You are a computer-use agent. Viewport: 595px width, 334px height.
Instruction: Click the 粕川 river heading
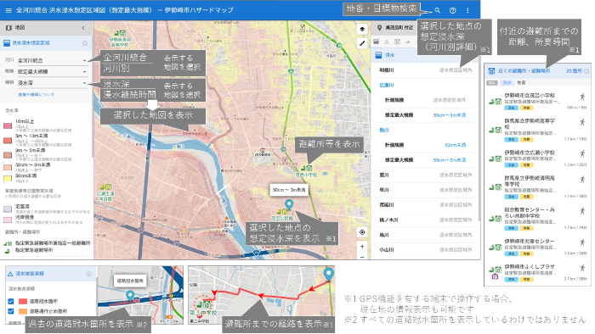click(384, 130)
